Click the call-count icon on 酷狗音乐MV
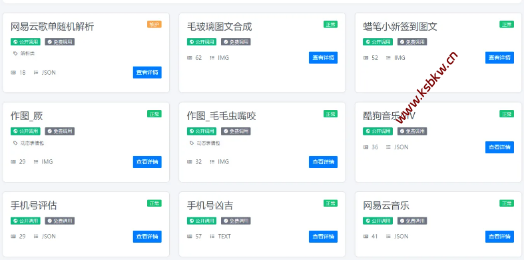Viewport: 524px width, 260px height. click(x=366, y=147)
